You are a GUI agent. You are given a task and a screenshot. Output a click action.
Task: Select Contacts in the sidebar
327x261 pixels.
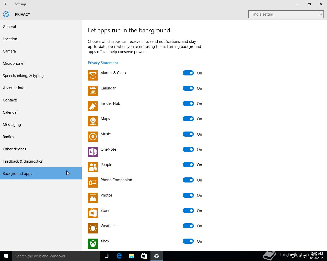click(41, 100)
